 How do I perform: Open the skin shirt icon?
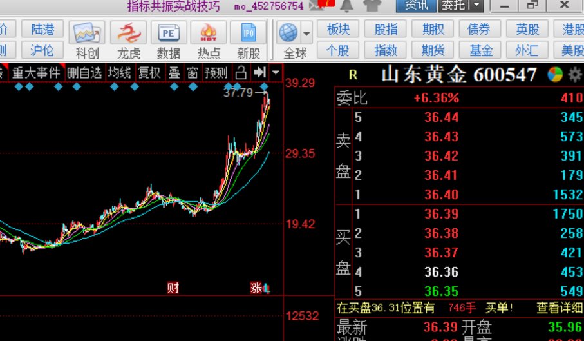(x=372, y=5)
